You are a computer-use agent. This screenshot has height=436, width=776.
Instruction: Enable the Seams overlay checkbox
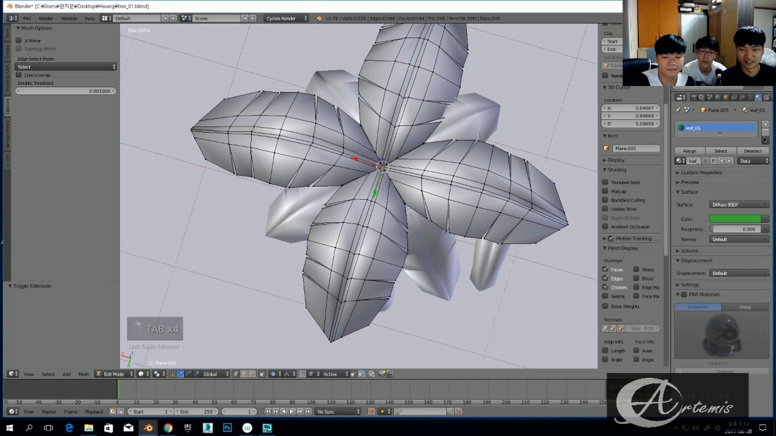[x=605, y=296]
